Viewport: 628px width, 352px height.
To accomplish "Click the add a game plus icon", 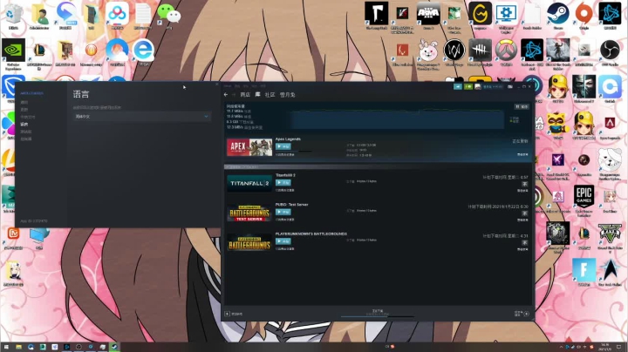I will (227, 314).
